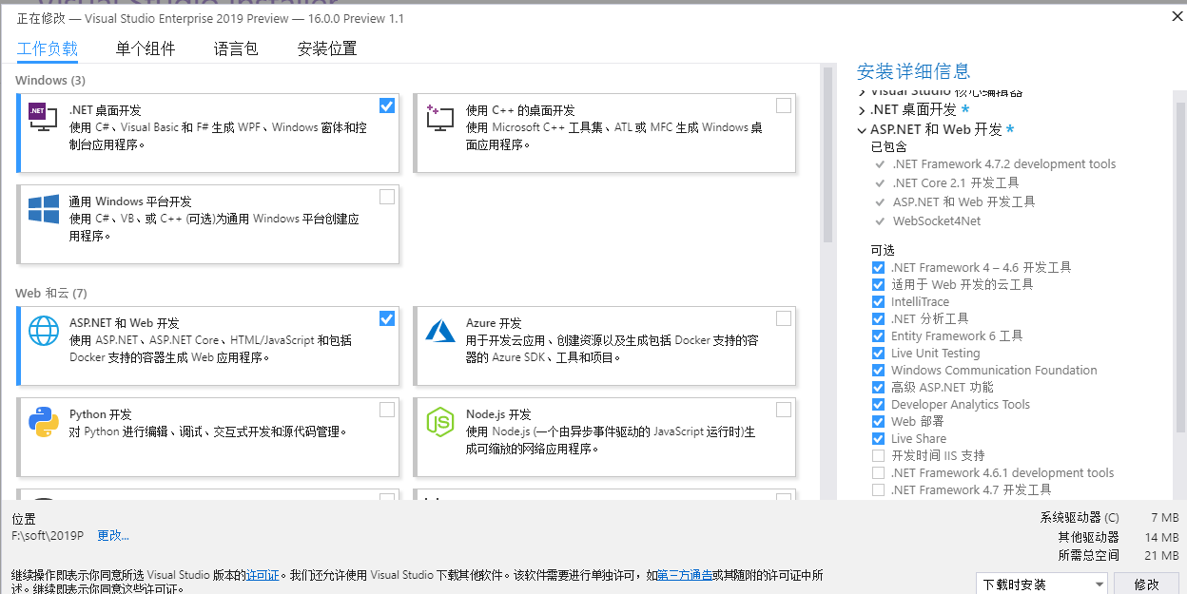Uncheck the Live Share component
The height and width of the screenshot is (594, 1187).
pos(878,439)
